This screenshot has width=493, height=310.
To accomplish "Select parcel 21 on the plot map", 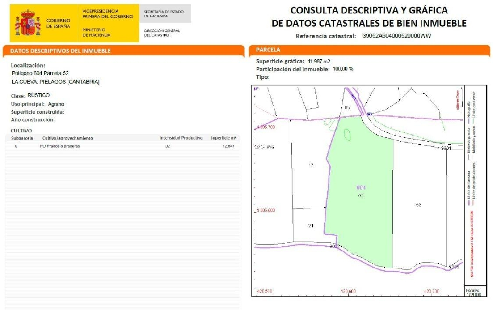I will click(310, 225).
